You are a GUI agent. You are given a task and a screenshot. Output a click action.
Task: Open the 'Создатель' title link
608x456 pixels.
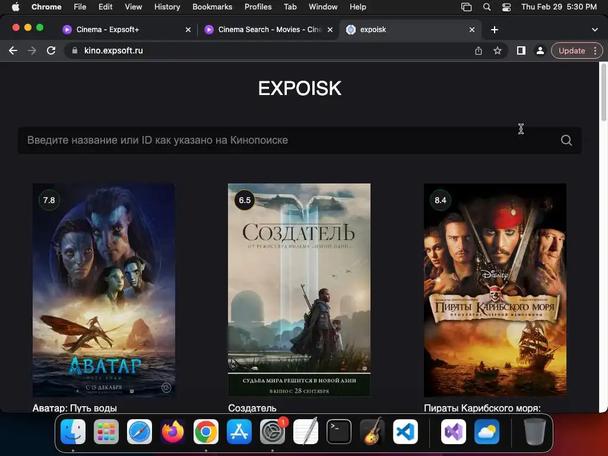coord(252,408)
